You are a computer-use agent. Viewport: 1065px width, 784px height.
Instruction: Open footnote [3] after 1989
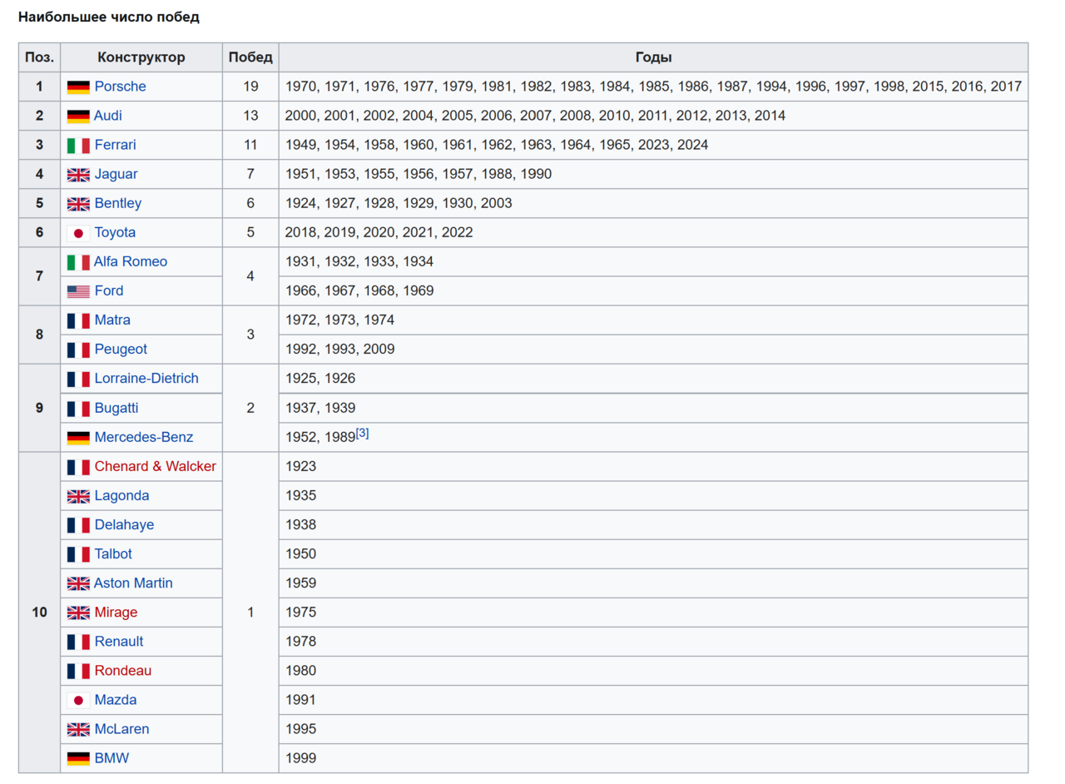[x=362, y=433]
